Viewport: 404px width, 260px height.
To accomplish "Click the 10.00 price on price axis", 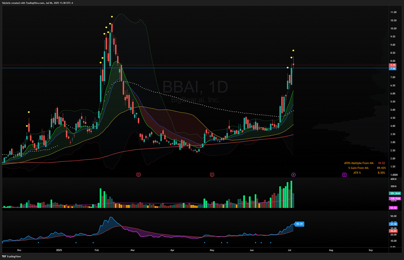I will pyautogui.click(x=393, y=29).
